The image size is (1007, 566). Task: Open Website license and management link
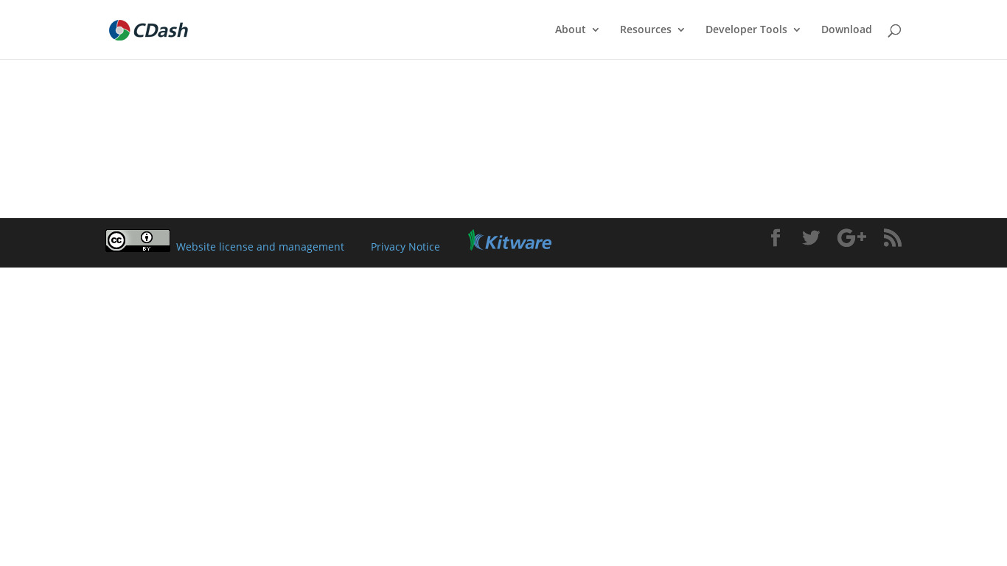(260, 247)
